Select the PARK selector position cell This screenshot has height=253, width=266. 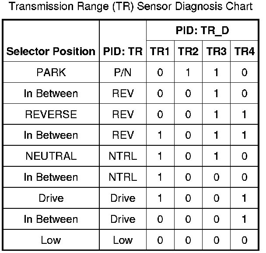pyautogui.click(x=51, y=72)
